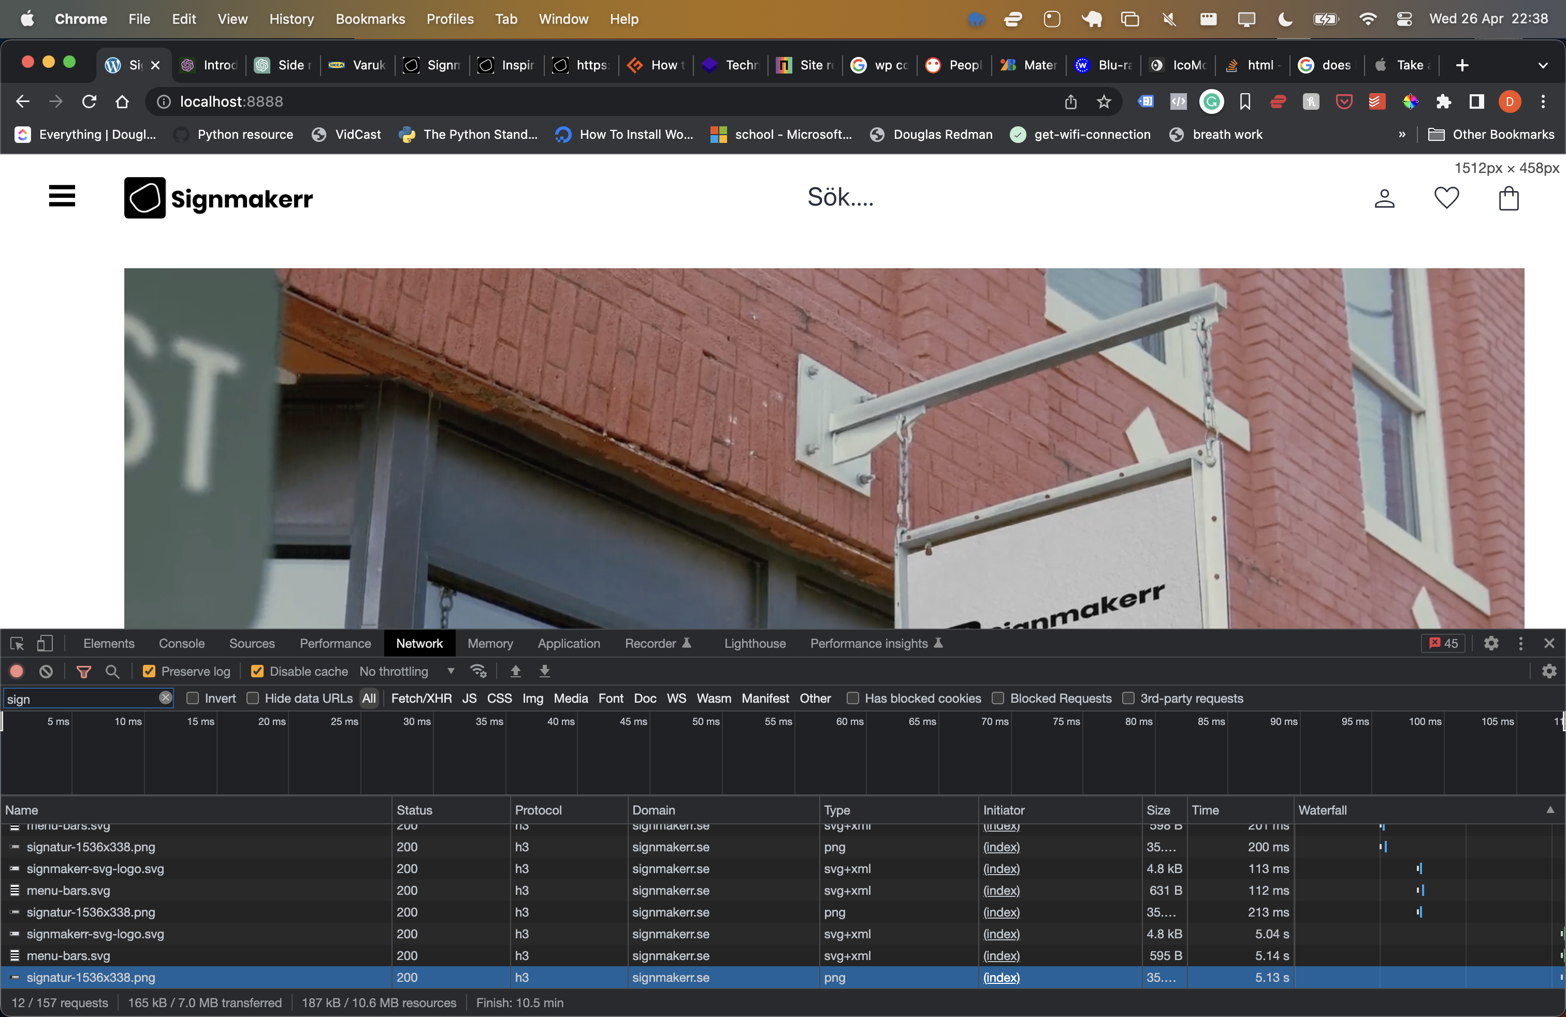Expand the Chrome tab search chevron
The image size is (1566, 1017).
(x=1542, y=65)
